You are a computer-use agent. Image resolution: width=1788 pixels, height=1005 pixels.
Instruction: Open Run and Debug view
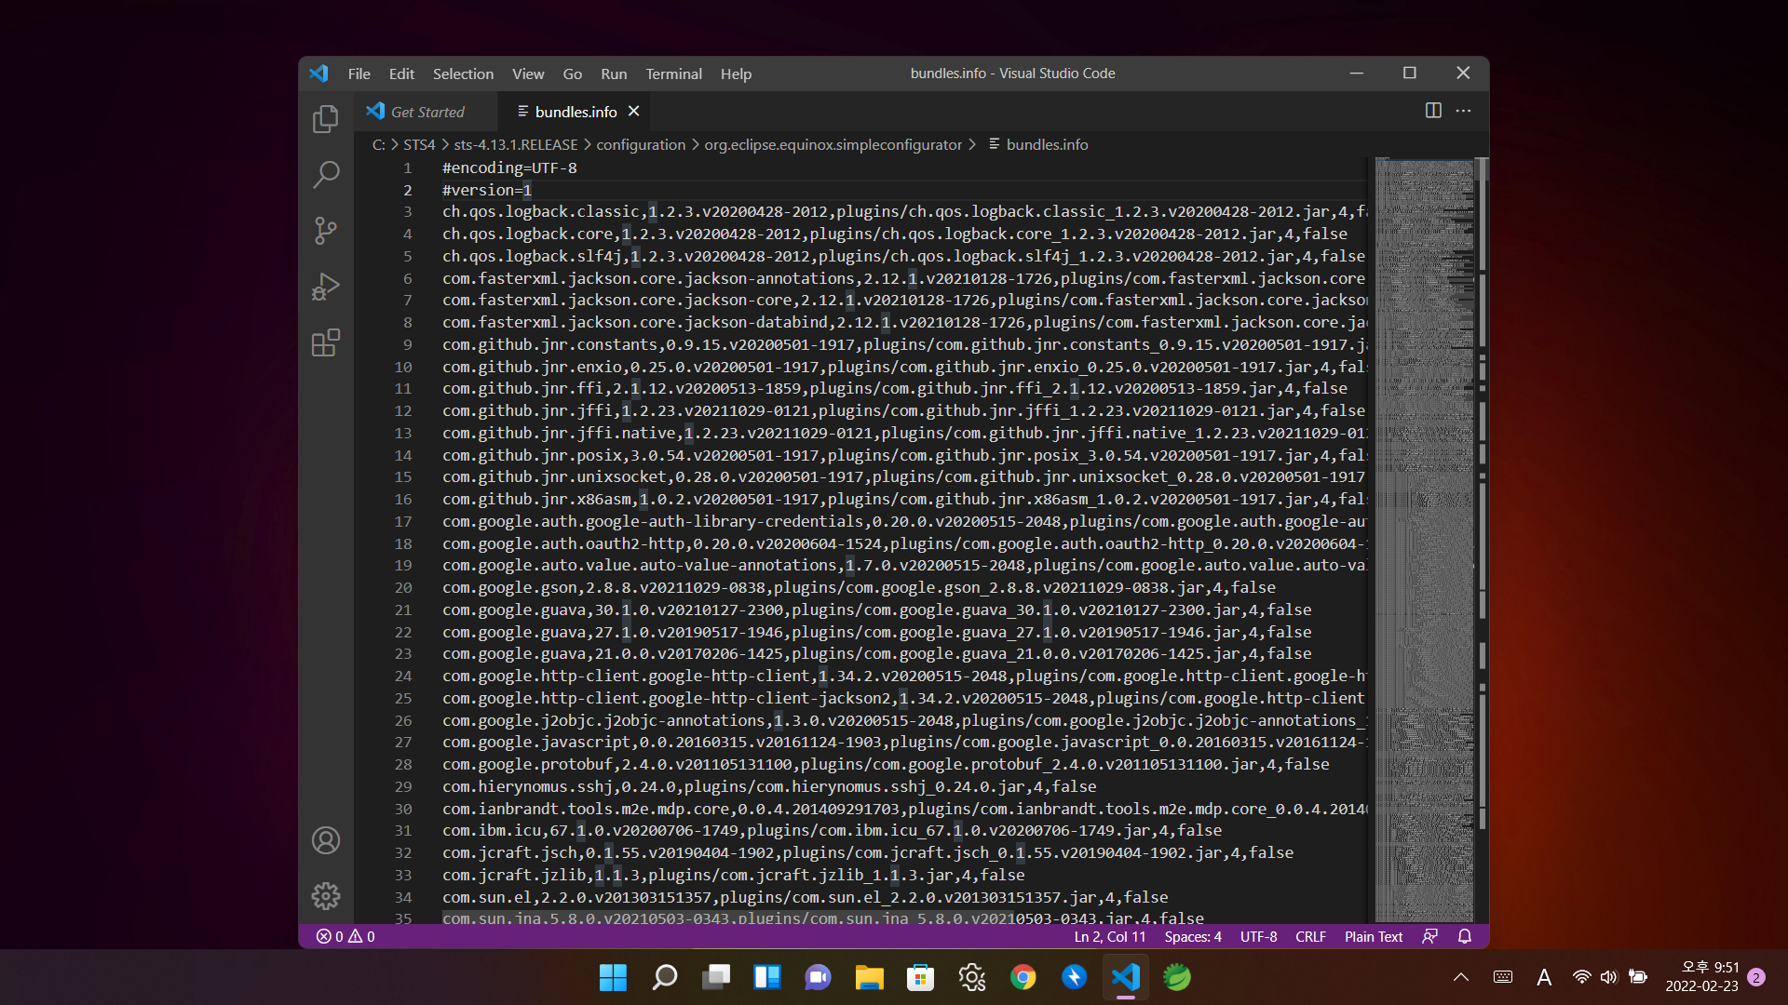[x=325, y=287]
